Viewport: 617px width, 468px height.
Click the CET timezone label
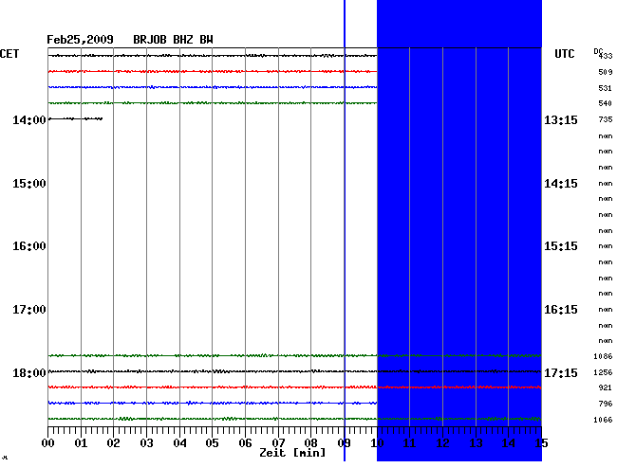(9, 54)
